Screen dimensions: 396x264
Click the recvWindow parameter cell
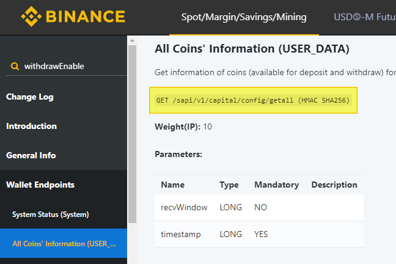point(184,207)
